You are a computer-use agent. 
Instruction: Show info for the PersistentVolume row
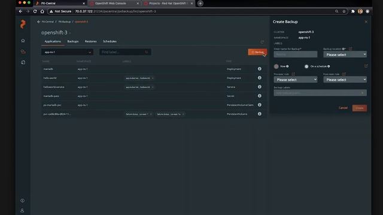259,114
